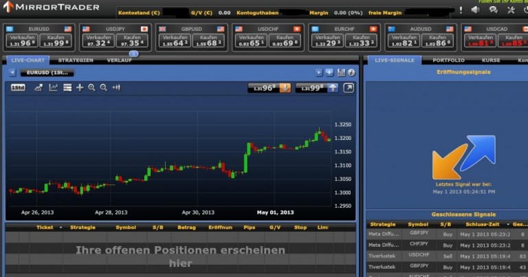The image size is (528, 277).
Task: Open the 1Std timeframe selector
Action: coord(18,88)
